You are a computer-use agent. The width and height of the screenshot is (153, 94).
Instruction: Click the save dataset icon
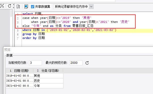26,7
